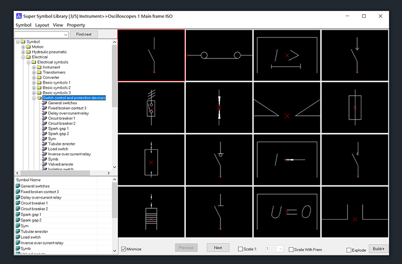Select Delay over-current relay icon in list
The width and height of the screenshot is (402, 264).
coord(18,197)
